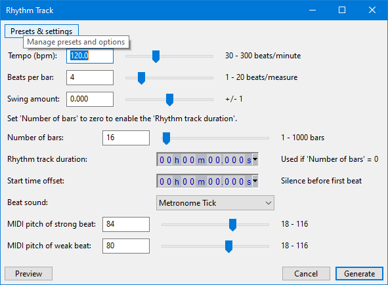Click the Tempo slider handle
The height and width of the screenshot is (285, 388).
click(156, 56)
